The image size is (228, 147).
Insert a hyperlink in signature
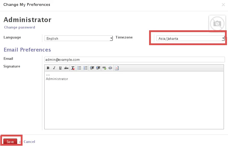(x=104, y=68)
